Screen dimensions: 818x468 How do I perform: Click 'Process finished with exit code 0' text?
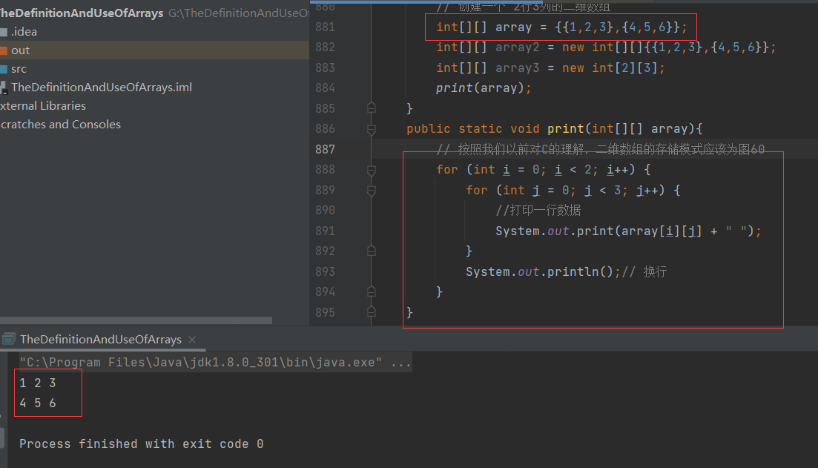point(142,444)
